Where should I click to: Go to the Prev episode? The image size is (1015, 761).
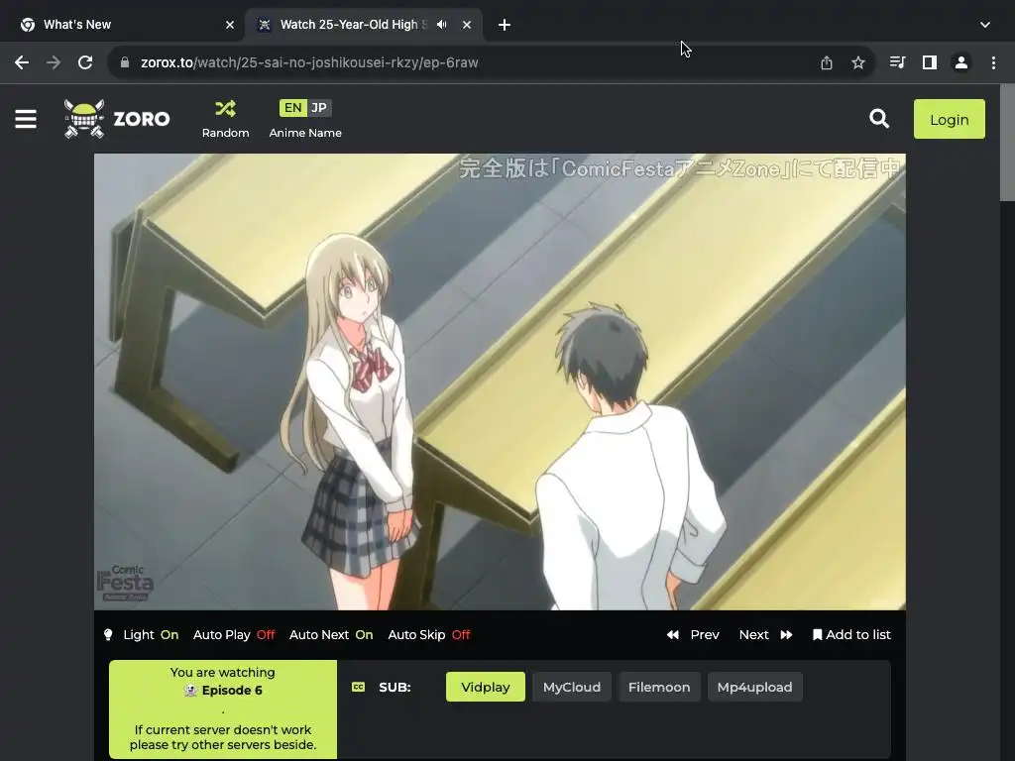point(693,635)
